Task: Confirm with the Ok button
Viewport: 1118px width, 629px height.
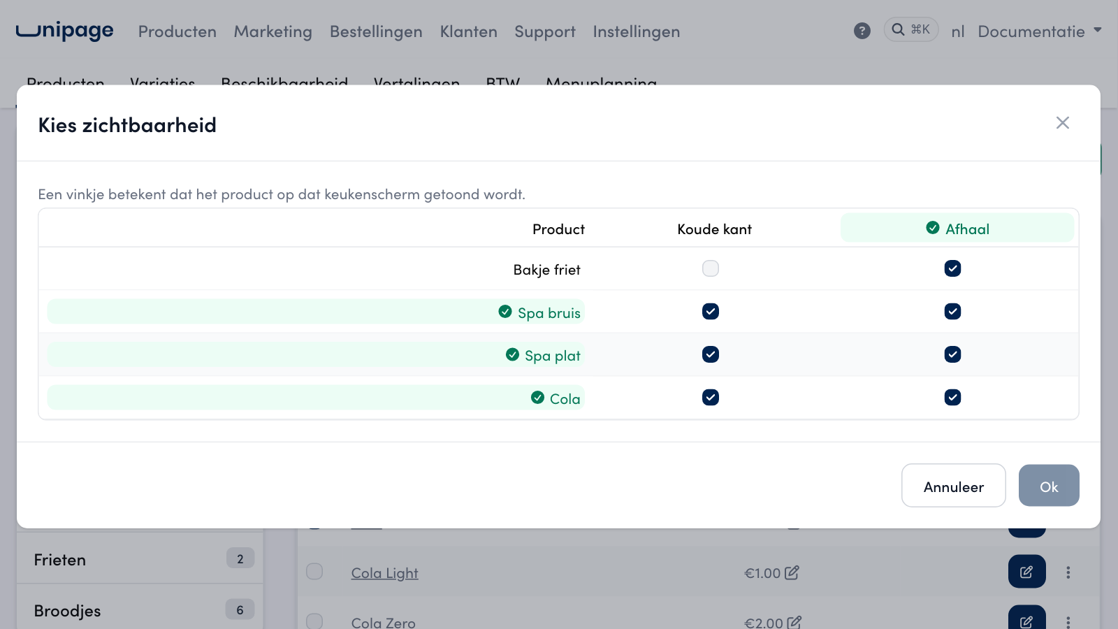Action: pyautogui.click(x=1049, y=486)
